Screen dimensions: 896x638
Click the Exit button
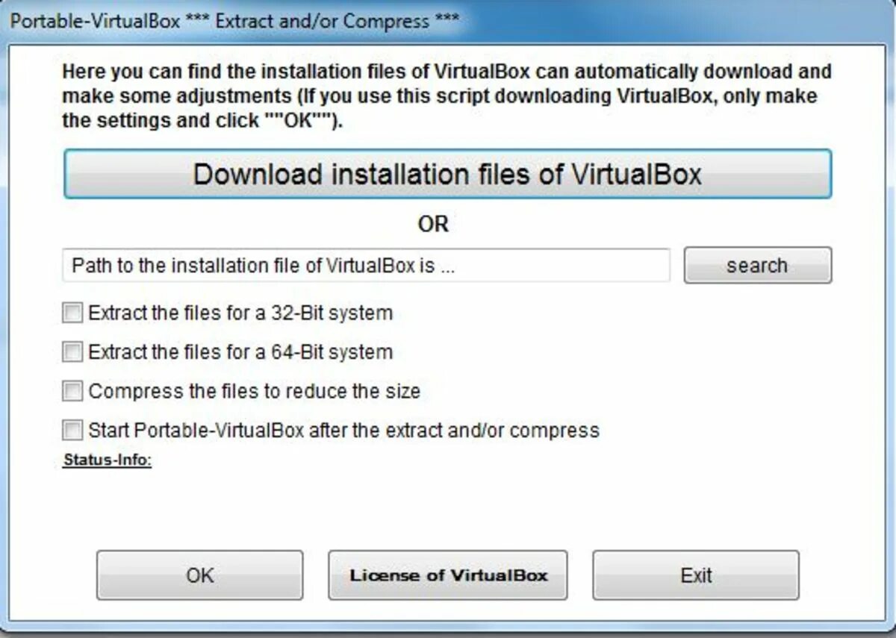coord(696,575)
